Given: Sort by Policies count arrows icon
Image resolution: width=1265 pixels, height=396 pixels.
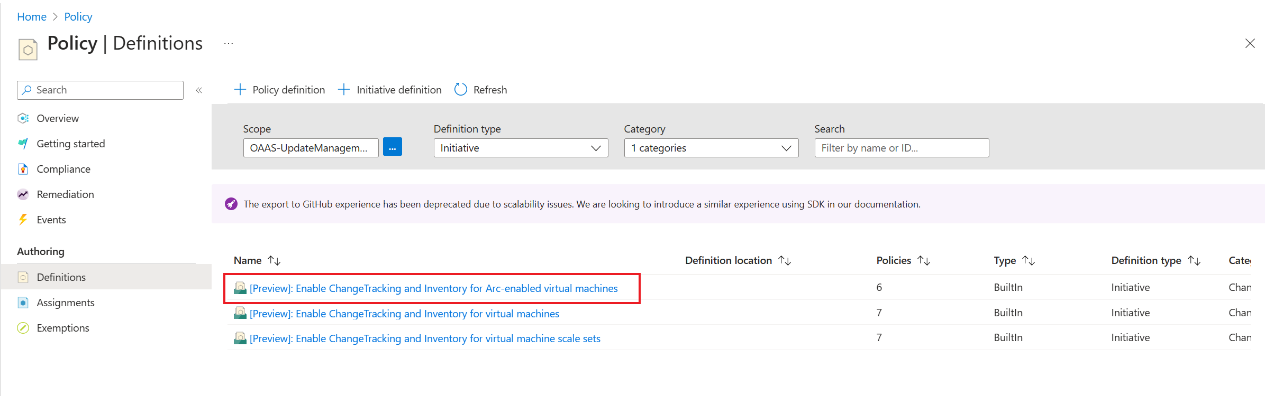Looking at the screenshot, I should (x=924, y=260).
